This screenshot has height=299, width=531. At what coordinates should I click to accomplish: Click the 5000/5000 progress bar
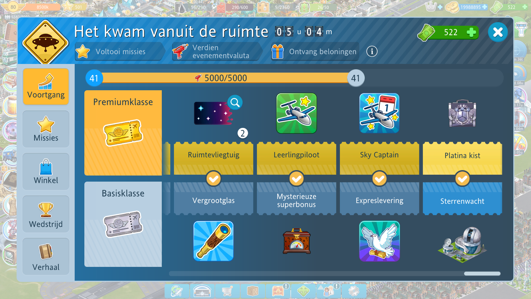click(225, 78)
